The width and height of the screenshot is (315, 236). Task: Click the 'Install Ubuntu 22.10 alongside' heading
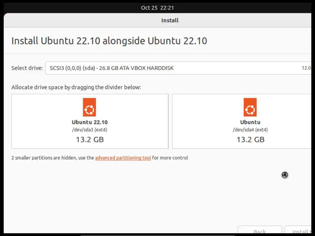pyautogui.click(x=109, y=41)
